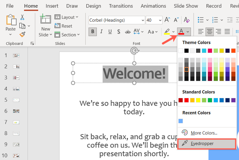
Task: Select the Format Painter brush
Action: tap(22, 34)
